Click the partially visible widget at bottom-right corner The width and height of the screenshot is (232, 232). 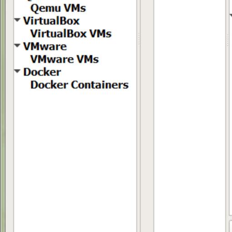(231, 226)
